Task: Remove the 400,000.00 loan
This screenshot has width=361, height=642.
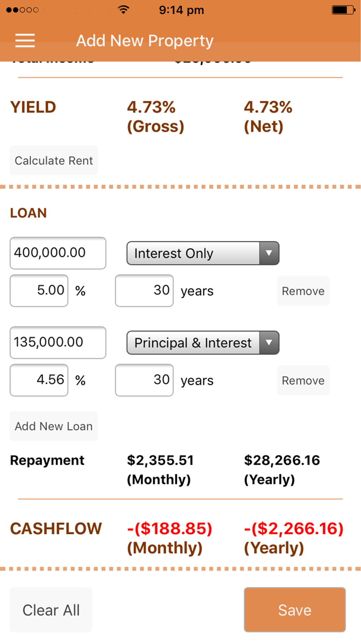Action: (x=303, y=291)
